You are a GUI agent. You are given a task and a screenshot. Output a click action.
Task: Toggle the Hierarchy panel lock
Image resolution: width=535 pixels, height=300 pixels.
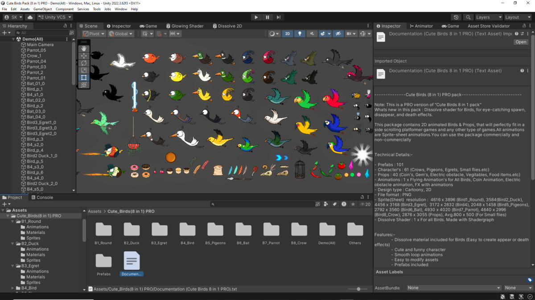(x=65, y=26)
